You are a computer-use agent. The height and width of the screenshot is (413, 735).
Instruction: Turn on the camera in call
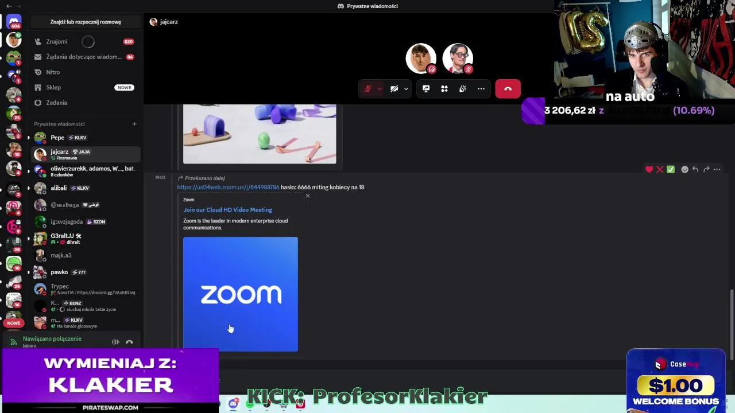394,89
